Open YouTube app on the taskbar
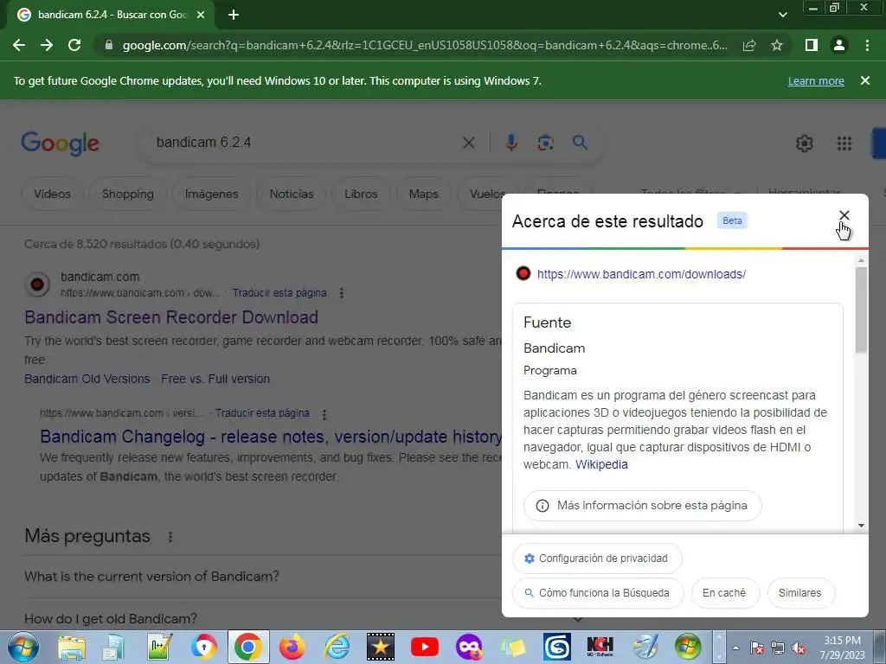886x664 pixels. coord(425,648)
